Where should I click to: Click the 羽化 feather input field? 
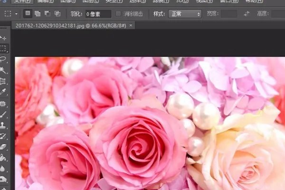point(98,14)
